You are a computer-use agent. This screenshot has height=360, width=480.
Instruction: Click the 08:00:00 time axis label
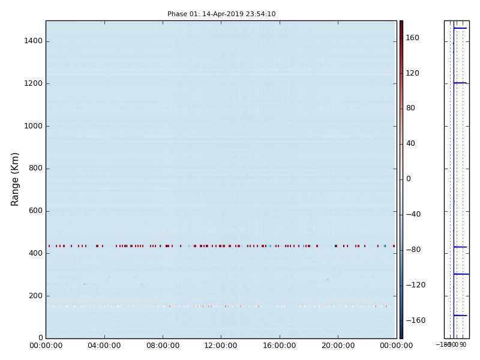click(x=163, y=346)
